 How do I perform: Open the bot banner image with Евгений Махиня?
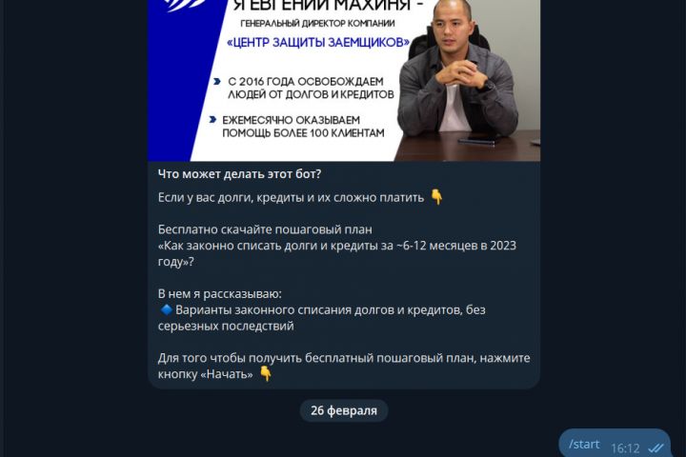(344, 81)
